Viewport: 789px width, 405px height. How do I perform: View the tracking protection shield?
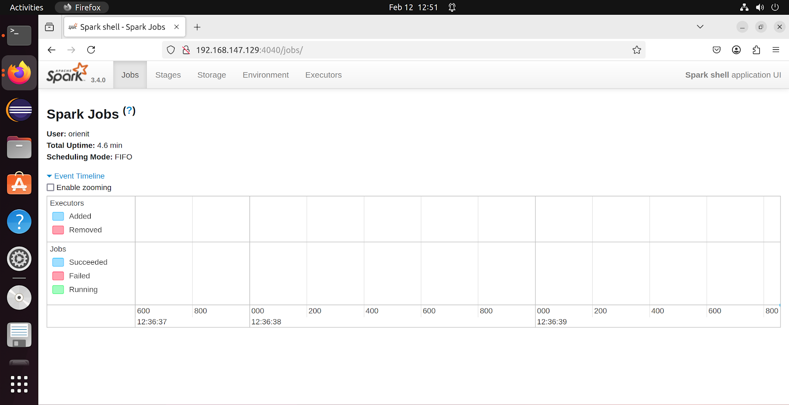pyautogui.click(x=171, y=50)
